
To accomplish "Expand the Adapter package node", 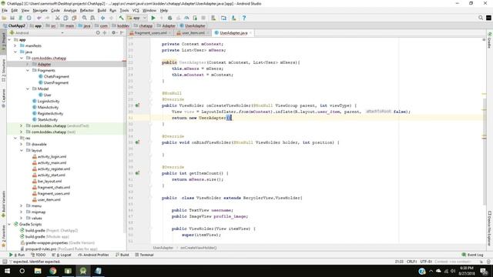I will (28, 64).
